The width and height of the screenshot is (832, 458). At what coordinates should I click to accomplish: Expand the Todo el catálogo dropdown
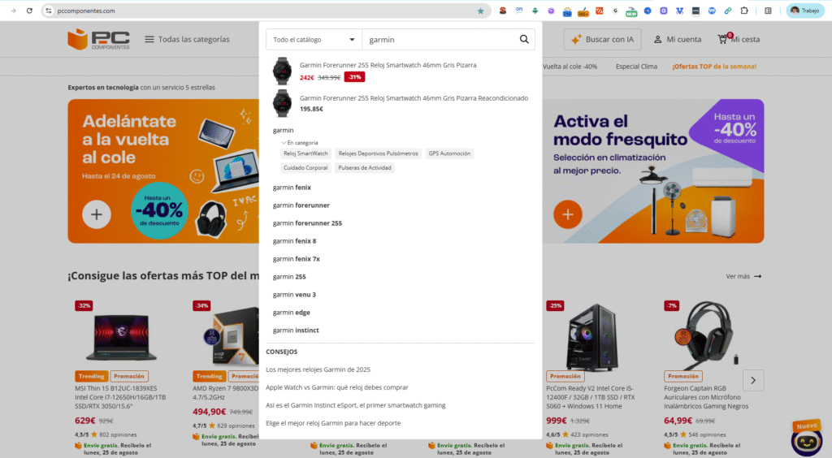point(315,40)
